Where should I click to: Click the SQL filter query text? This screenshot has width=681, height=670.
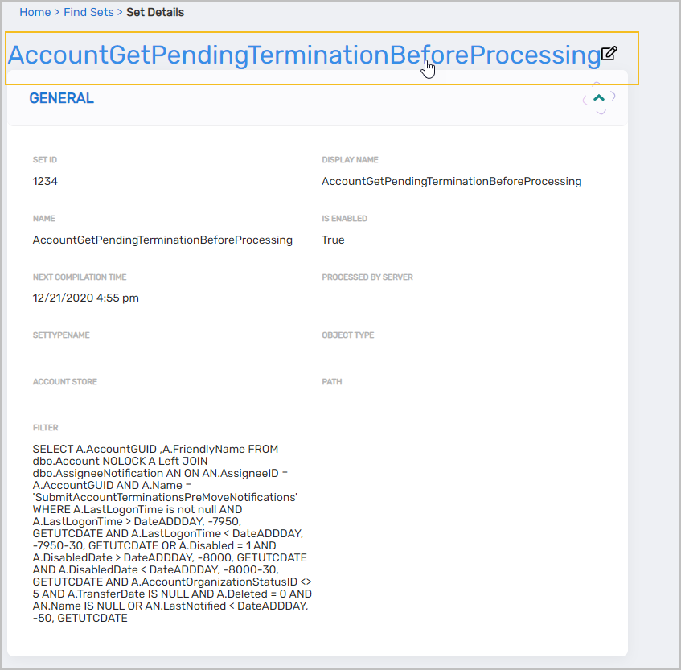[x=171, y=534]
